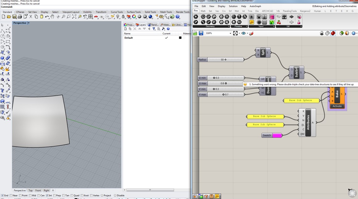The height and width of the screenshot is (199, 358).
Task: Click the layer tools hammer icon
Action: pyautogui.click(x=164, y=29)
